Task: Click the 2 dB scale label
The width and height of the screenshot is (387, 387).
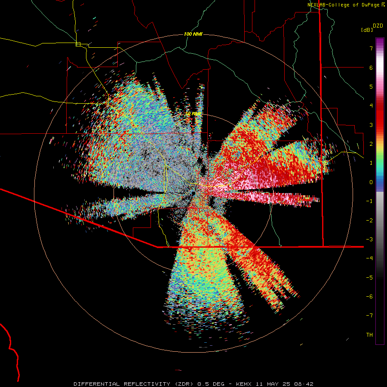Action: pos(371,144)
